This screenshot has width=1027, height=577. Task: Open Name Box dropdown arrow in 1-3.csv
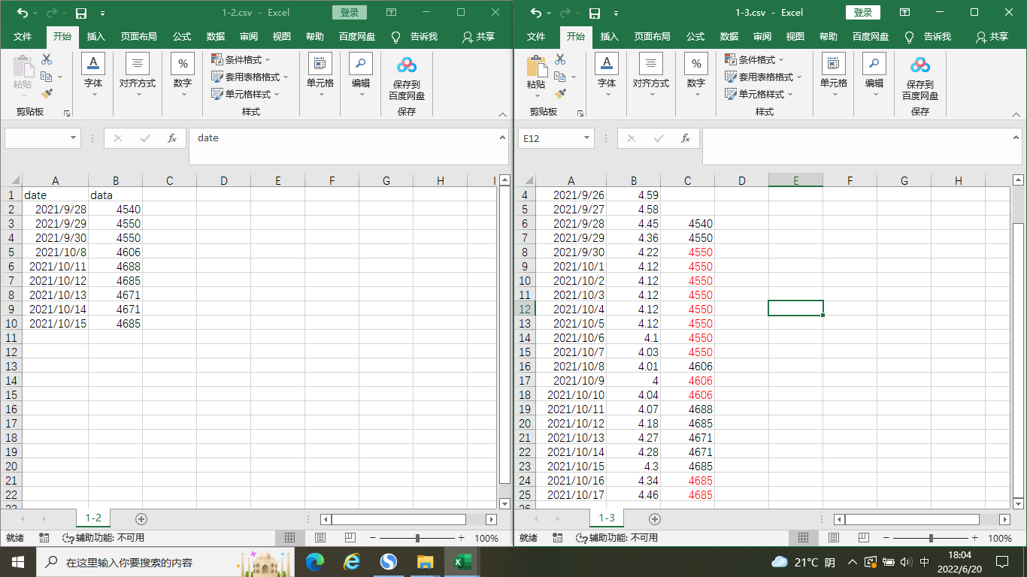coord(587,138)
